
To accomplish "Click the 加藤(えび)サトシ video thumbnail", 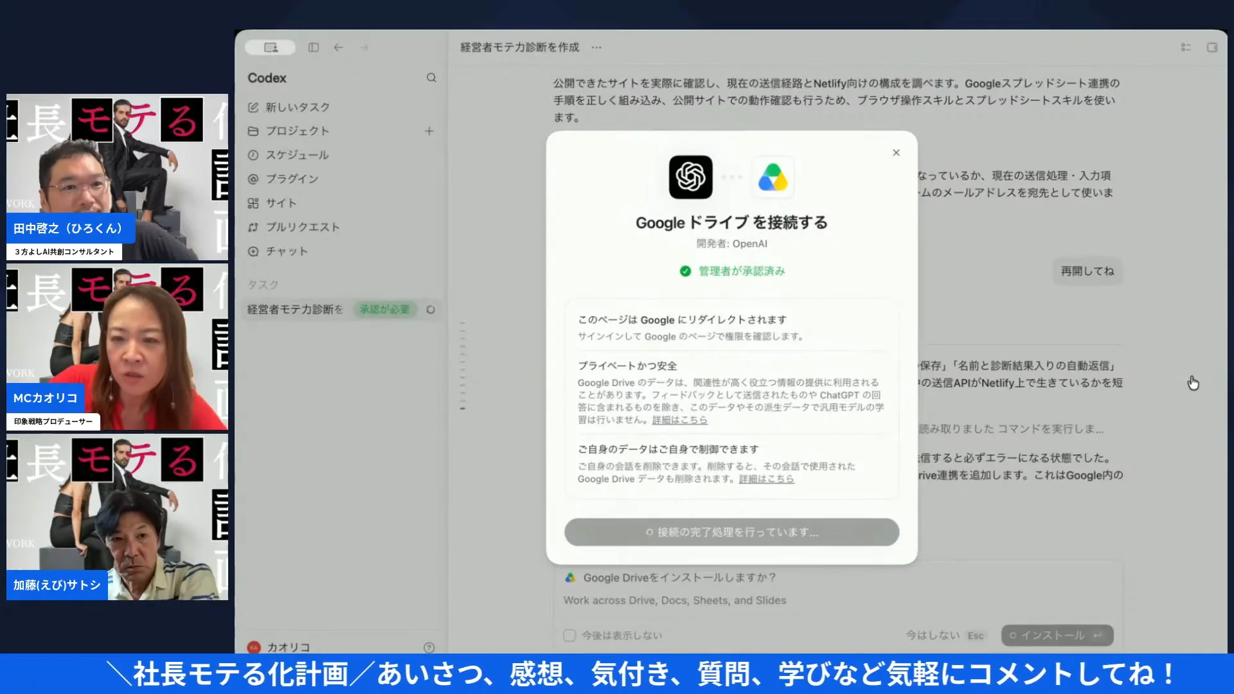I will (117, 517).
